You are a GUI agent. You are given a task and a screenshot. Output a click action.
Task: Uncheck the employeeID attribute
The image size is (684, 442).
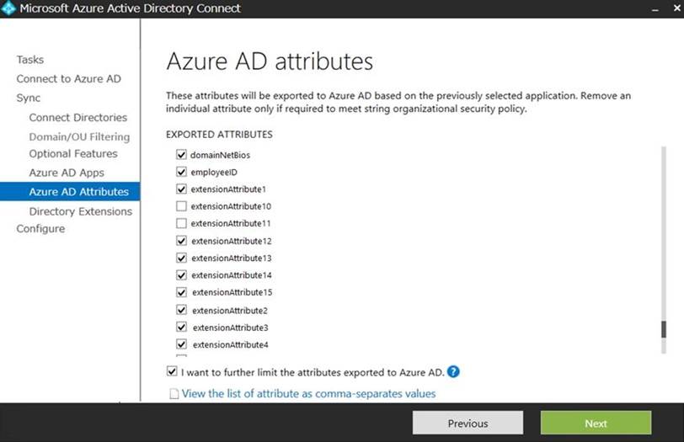[x=181, y=172]
